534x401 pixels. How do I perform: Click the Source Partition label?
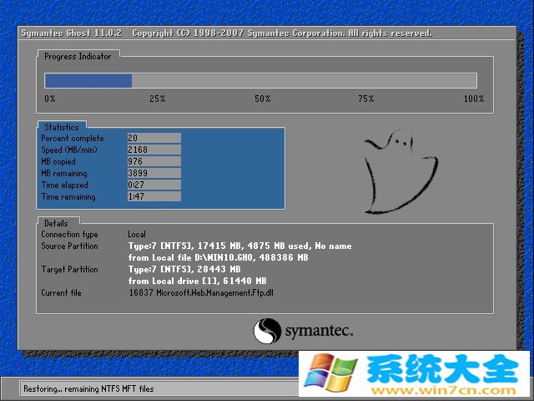(70, 246)
